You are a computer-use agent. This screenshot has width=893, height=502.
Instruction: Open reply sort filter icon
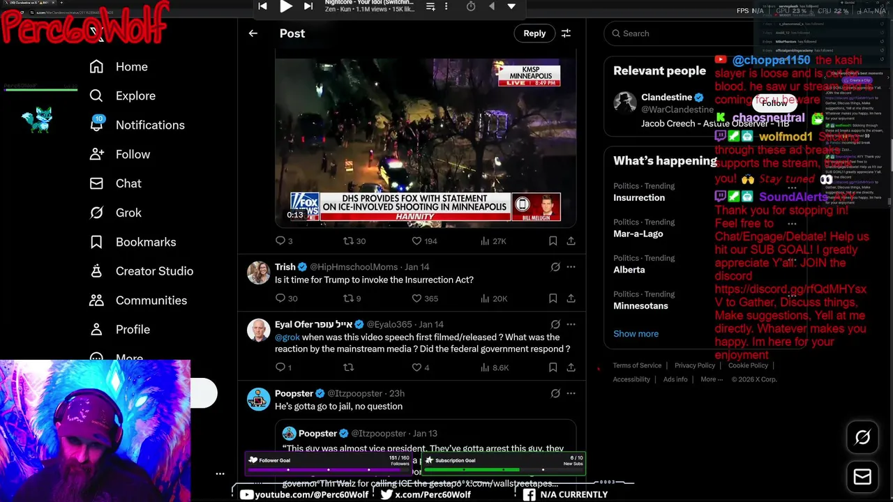pyautogui.click(x=566, y=33)
